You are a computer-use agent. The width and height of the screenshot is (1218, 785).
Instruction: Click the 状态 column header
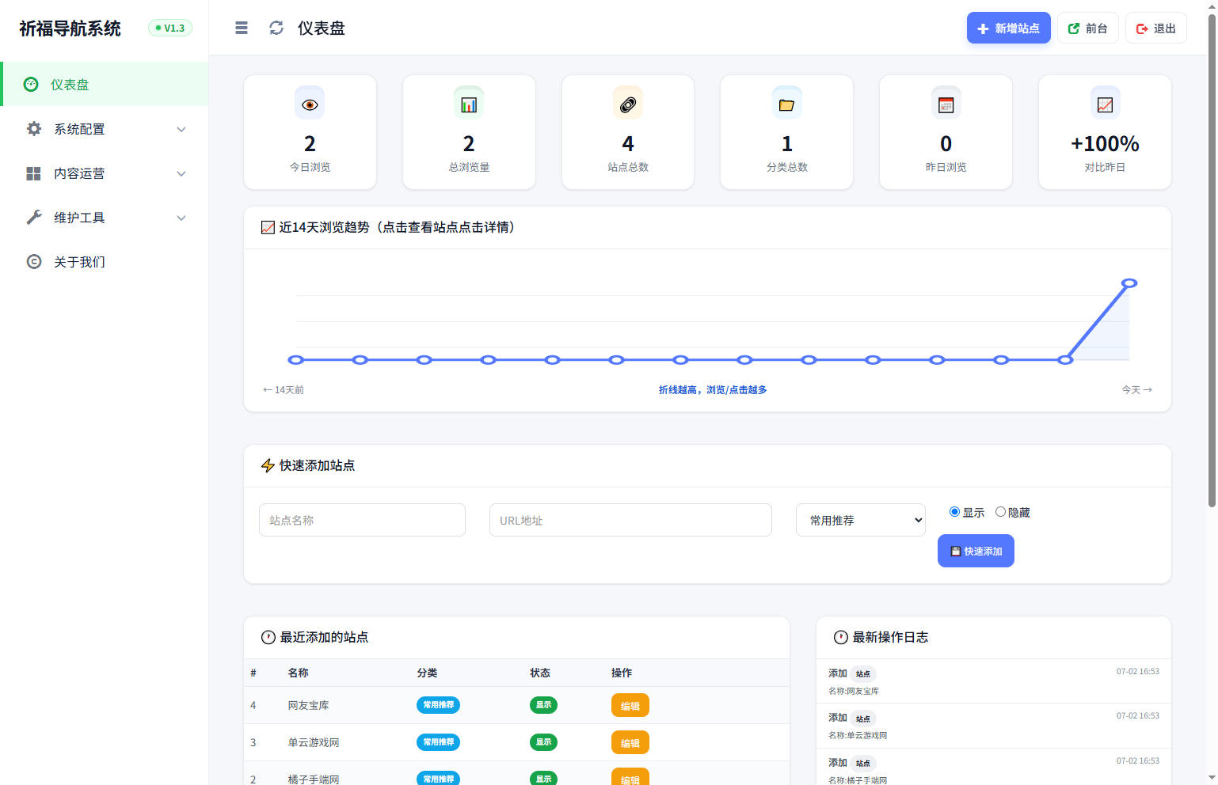coord(540,673)
